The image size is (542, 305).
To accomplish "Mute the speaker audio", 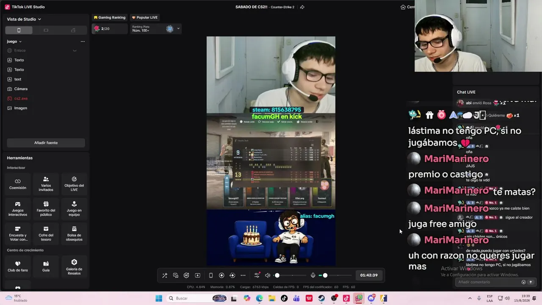I will tap(268, 275).
